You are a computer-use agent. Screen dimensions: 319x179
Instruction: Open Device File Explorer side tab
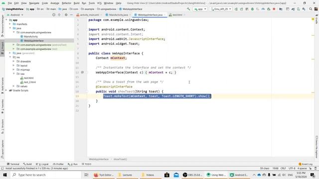pyautogui.click(x=317, y=147)
